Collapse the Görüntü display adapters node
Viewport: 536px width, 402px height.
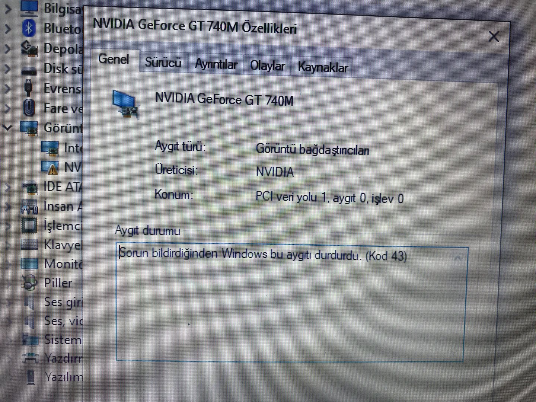click(7, 128)
